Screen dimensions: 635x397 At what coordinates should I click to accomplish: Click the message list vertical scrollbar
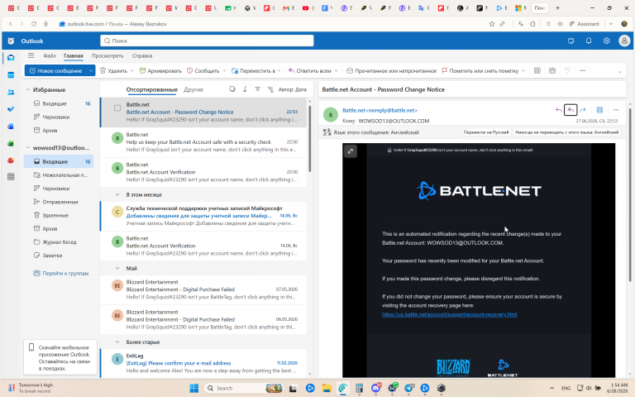[x=310, y=139]
